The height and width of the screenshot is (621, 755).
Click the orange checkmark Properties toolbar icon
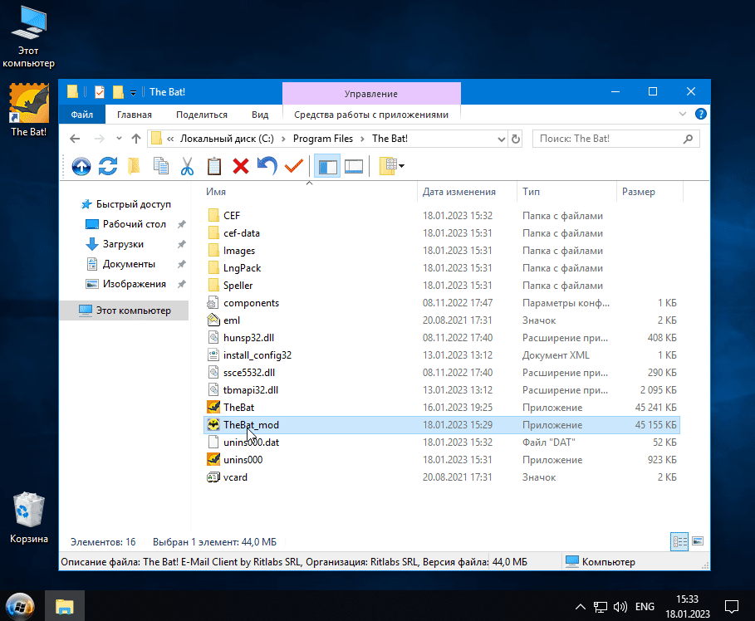click(x=294, y=166)
